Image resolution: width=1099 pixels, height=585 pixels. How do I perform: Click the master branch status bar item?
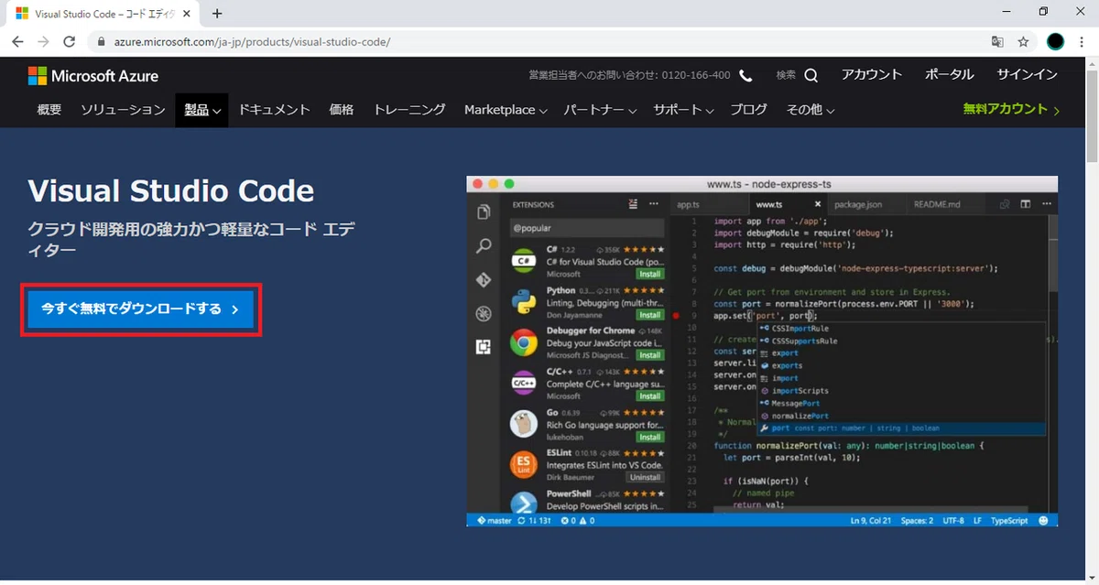tap(493, 520)
